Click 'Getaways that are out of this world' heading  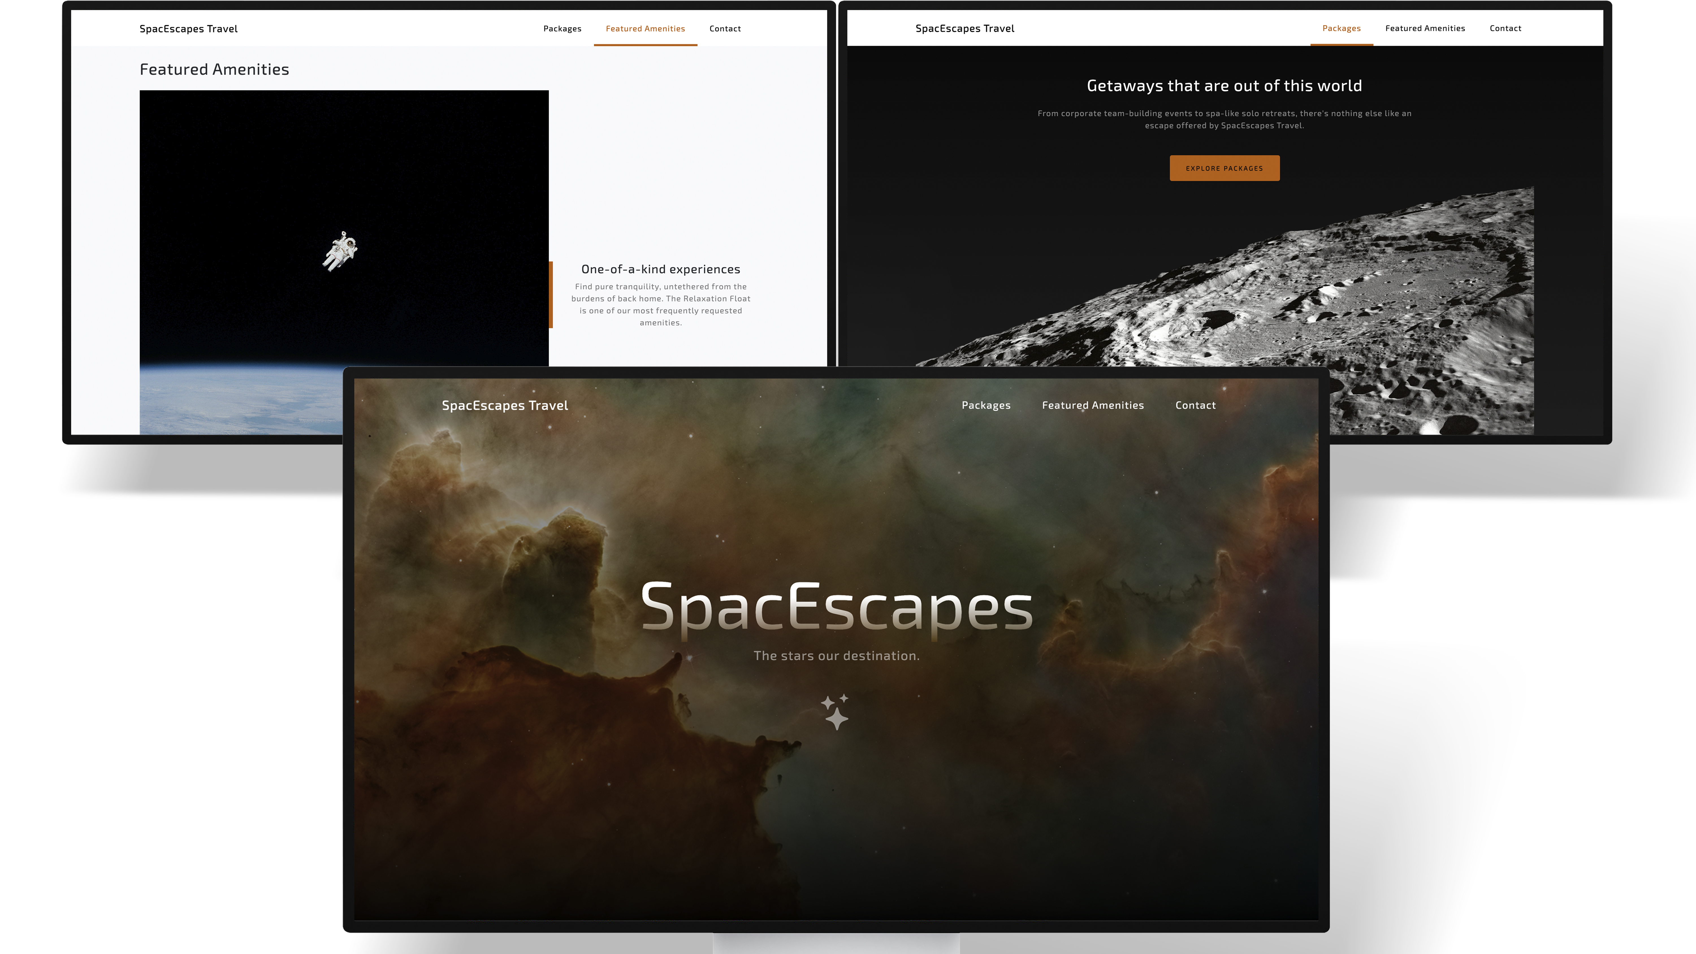[1224, 86]
